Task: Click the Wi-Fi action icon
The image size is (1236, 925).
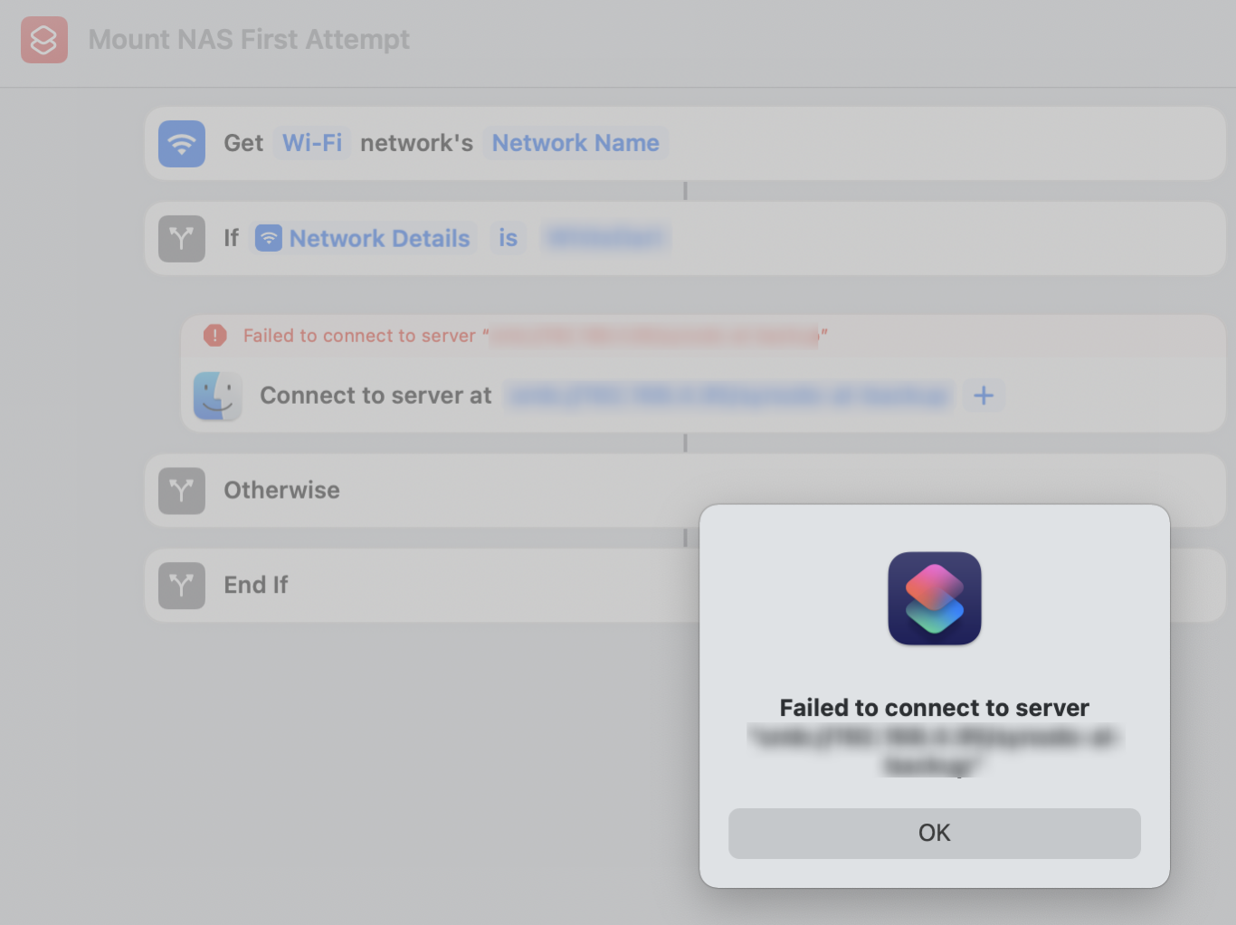Action: 182,144
